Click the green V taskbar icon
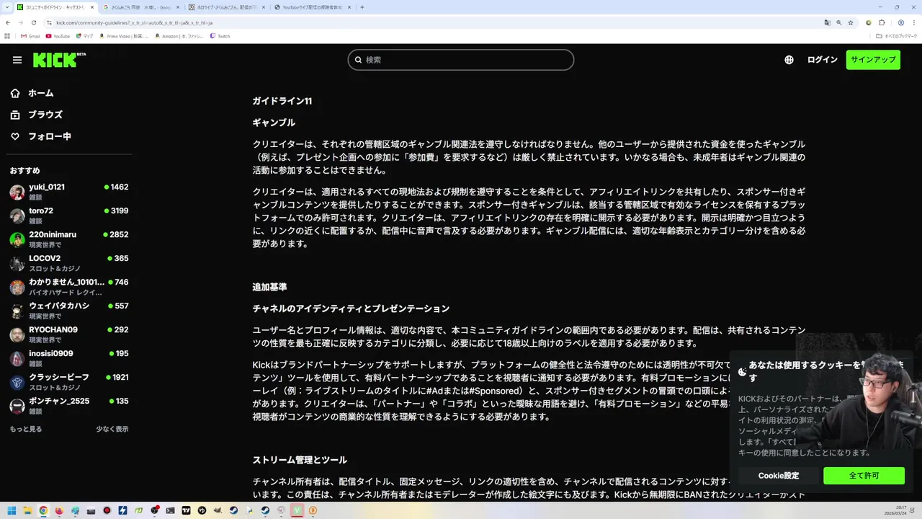 (x=297, y=510)
